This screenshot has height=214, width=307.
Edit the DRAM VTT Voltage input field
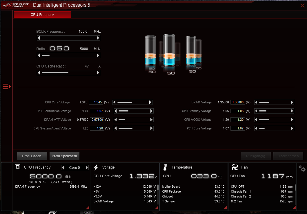97,120
